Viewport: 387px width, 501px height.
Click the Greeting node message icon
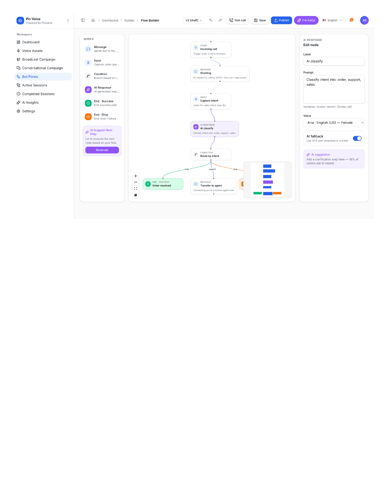(x=196, y=72)
